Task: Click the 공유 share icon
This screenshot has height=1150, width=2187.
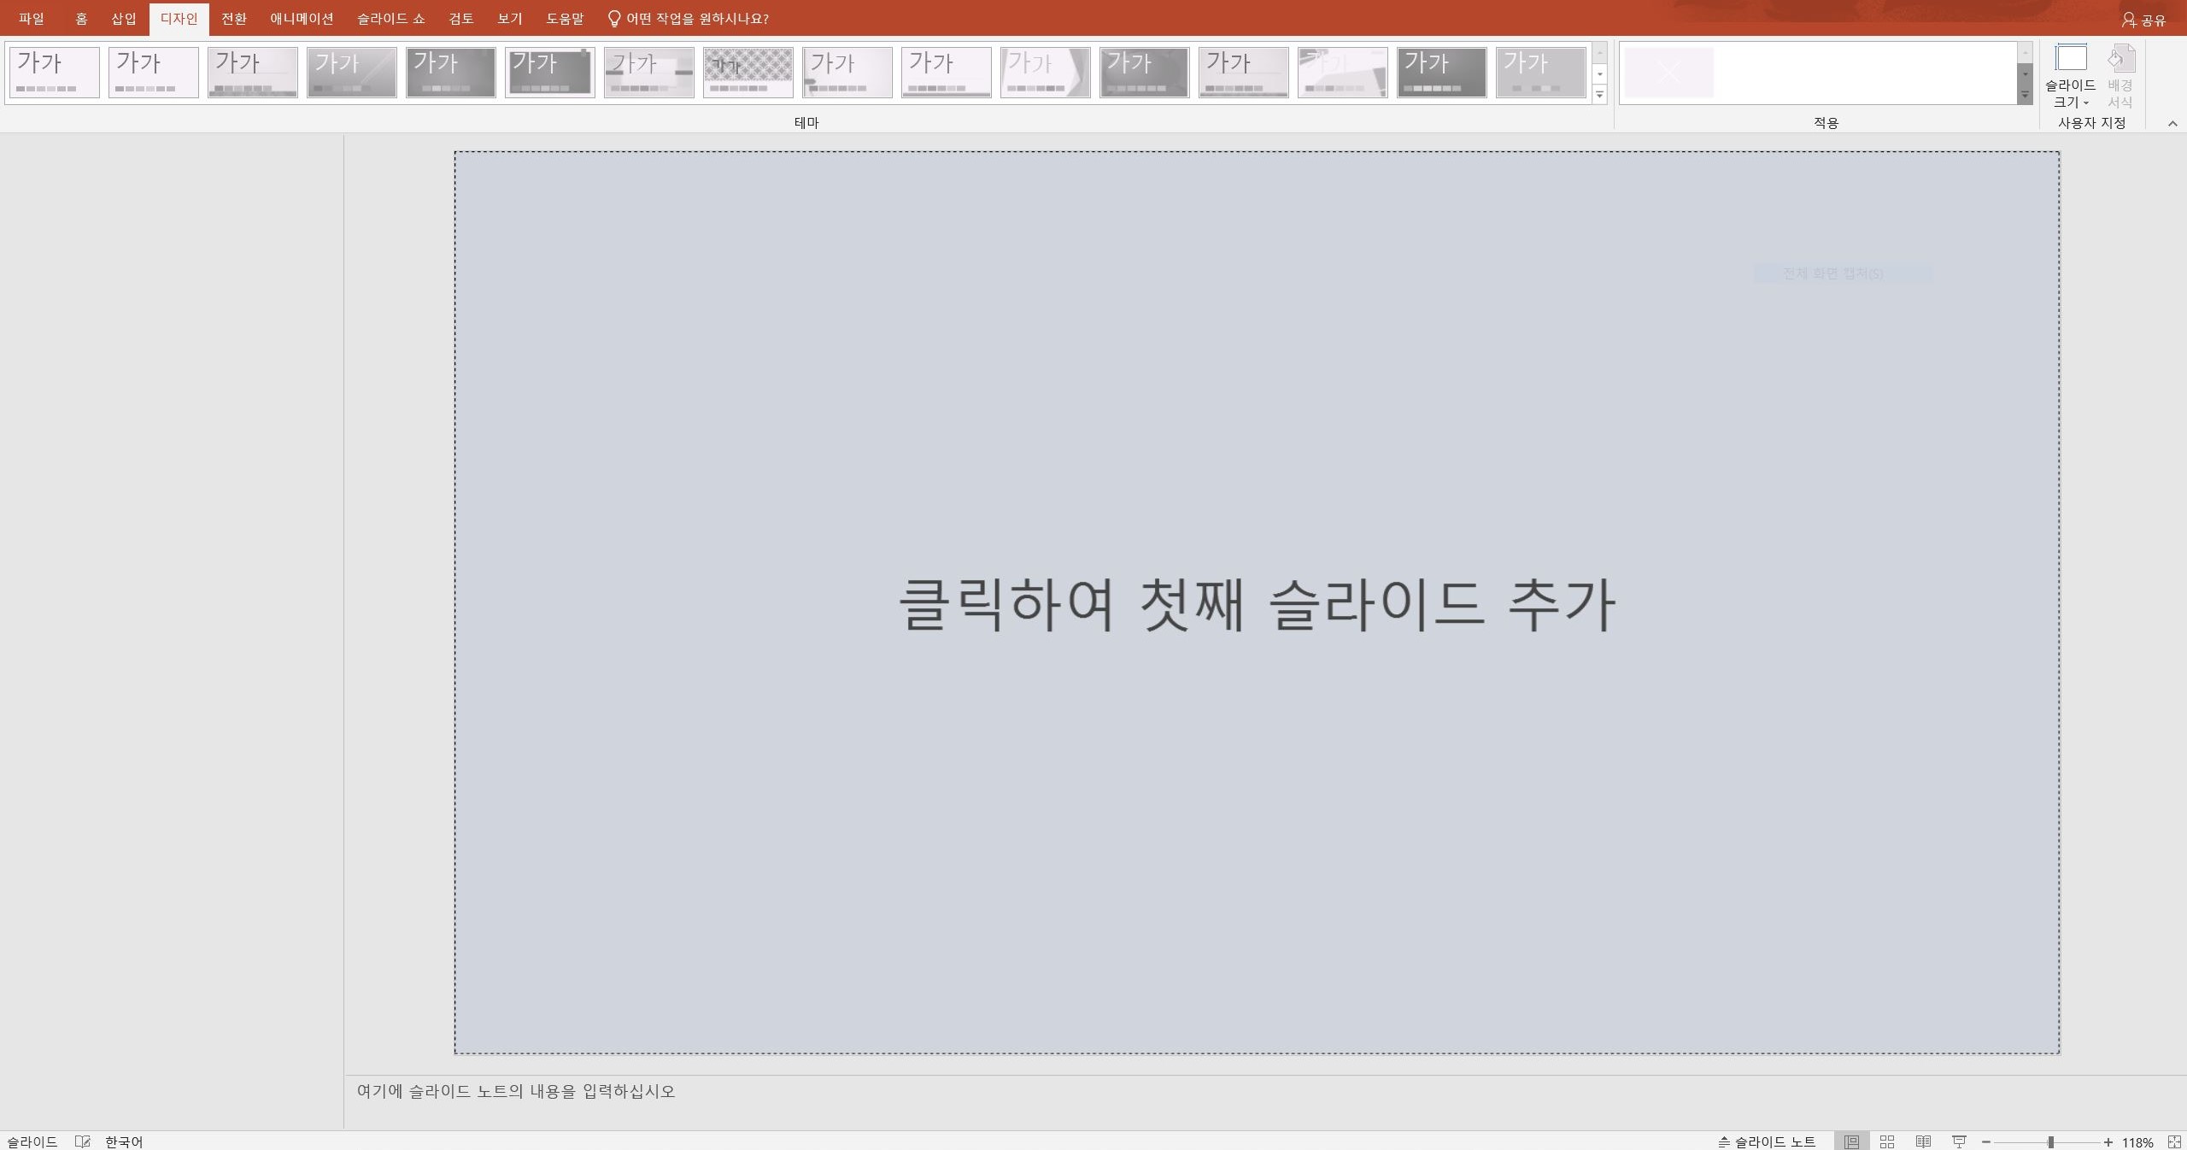Action: pyautogui.click(x=2143, y=20)
